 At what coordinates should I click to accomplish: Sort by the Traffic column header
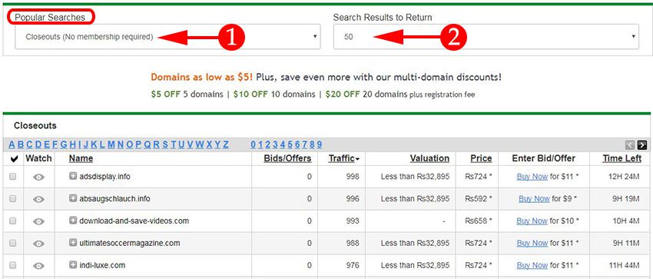coord(344,158)
